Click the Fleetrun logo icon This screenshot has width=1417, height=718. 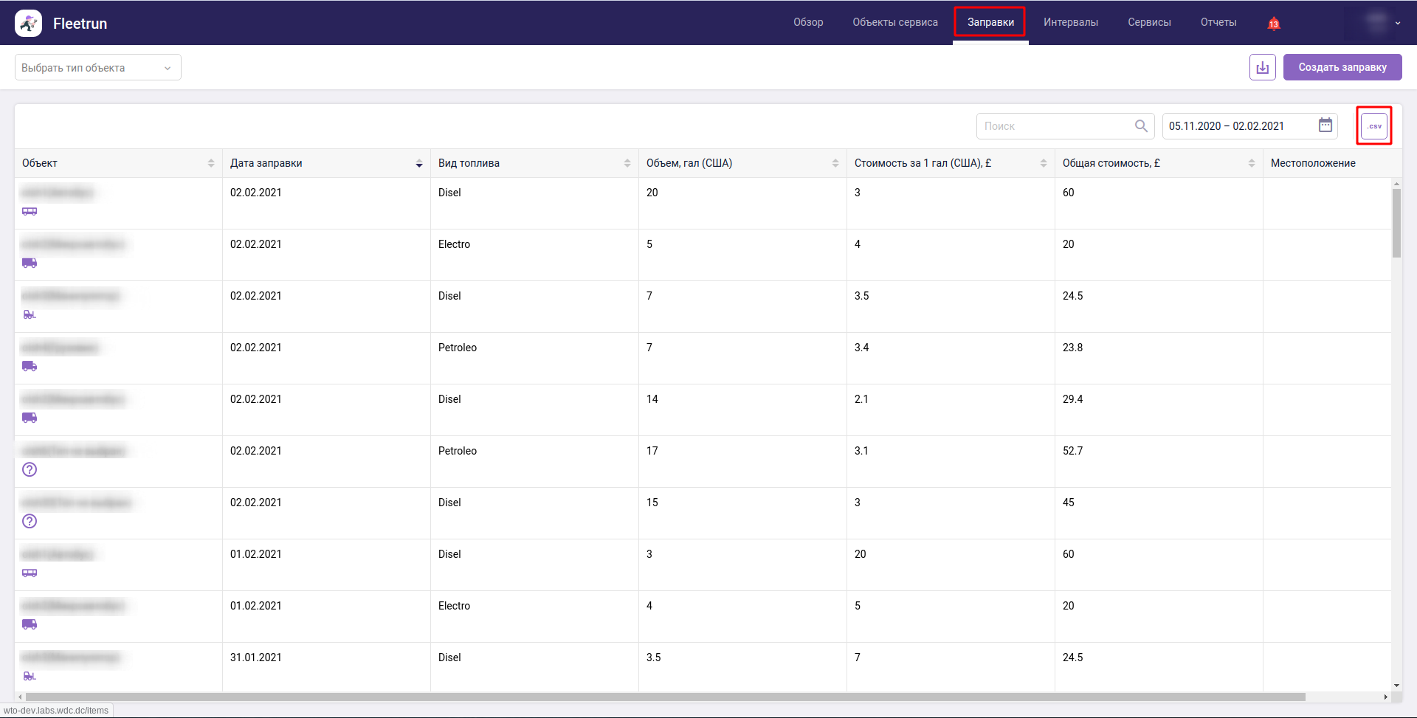[28, 24]
